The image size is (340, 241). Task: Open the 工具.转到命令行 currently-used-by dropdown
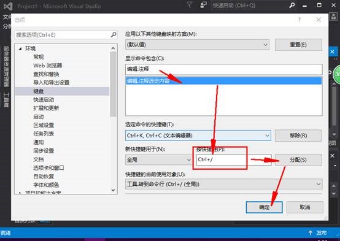click(224, 185)
